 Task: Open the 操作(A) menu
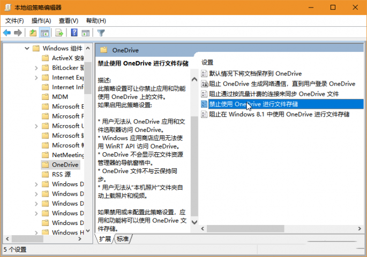[41, 21]
